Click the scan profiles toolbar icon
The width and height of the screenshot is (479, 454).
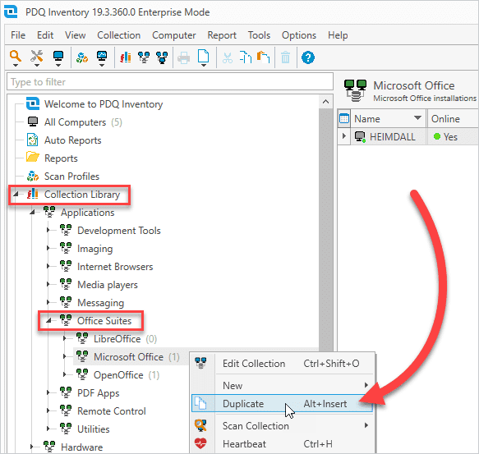click(x=82, y=57)
